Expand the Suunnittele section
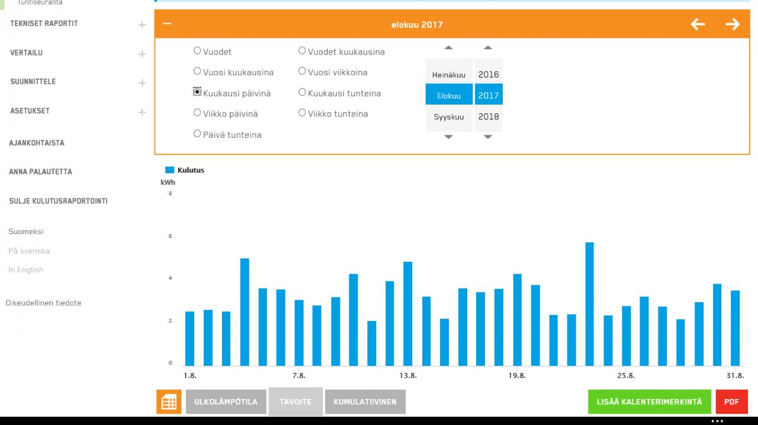Image resolution: width=758 pixels, height=425 pixels. tap(142, 83)
